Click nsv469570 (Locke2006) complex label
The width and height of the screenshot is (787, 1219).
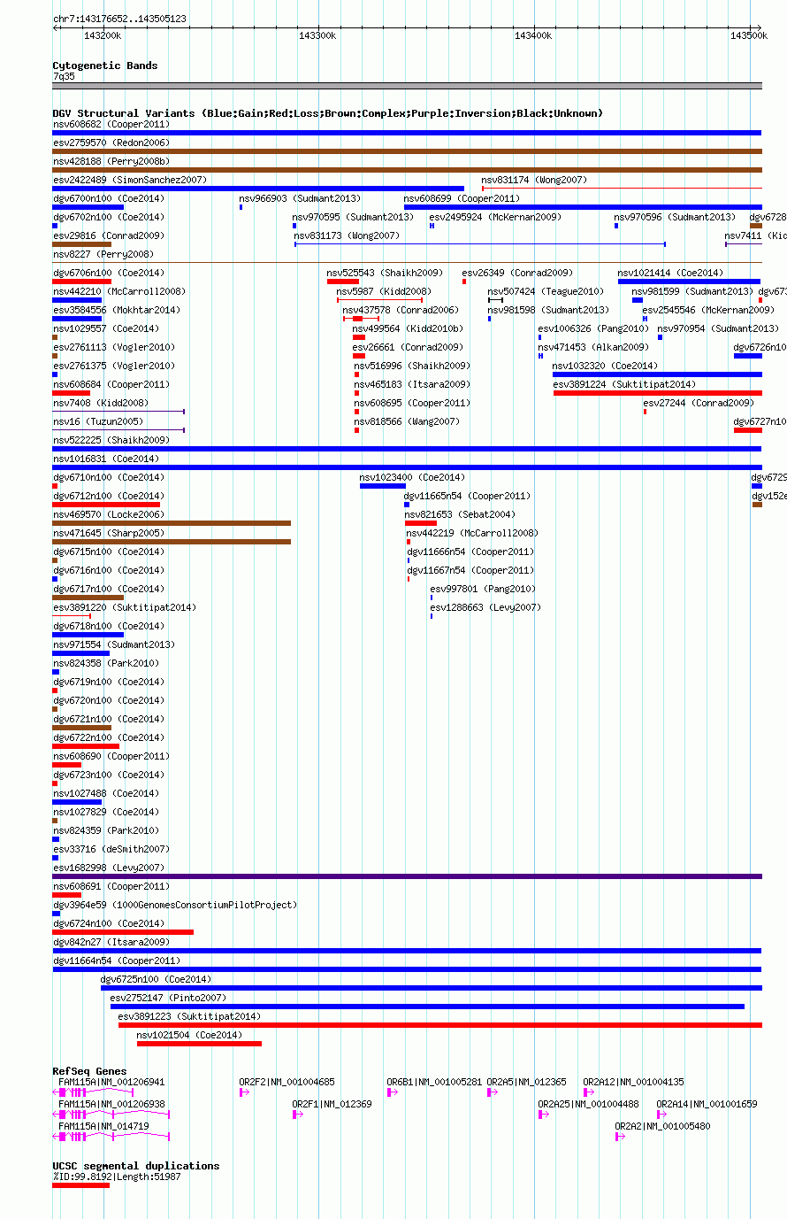tap(108, 514)
